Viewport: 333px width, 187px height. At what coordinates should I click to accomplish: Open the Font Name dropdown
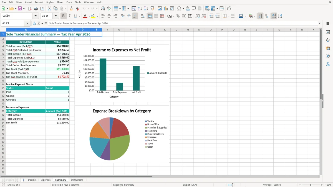point(36,16)
